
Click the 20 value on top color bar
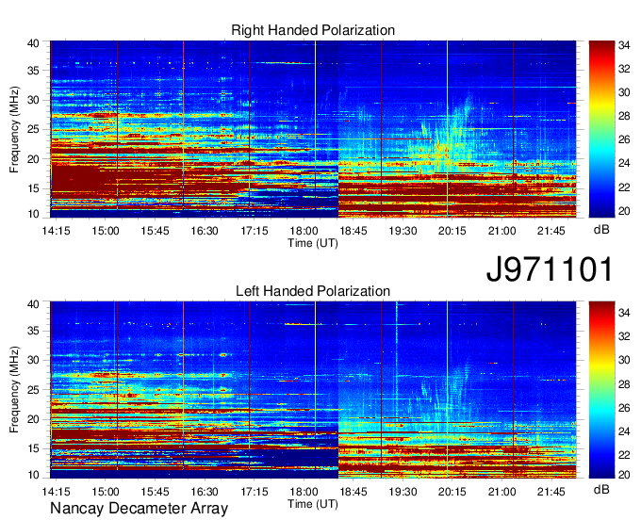click(x=624, y=211)
